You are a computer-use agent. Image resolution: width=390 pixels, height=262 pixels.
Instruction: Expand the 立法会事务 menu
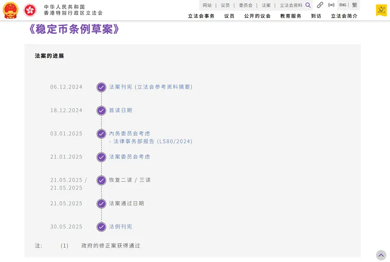[x=201, y=16]
